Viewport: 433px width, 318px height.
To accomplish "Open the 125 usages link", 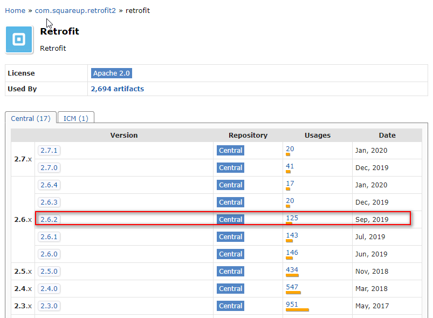I will [292, 218].
